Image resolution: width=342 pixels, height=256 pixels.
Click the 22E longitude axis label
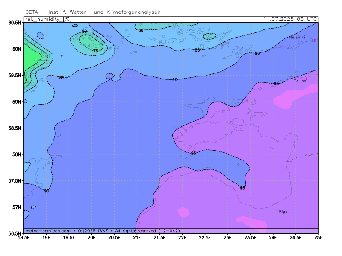coord(183,238)
